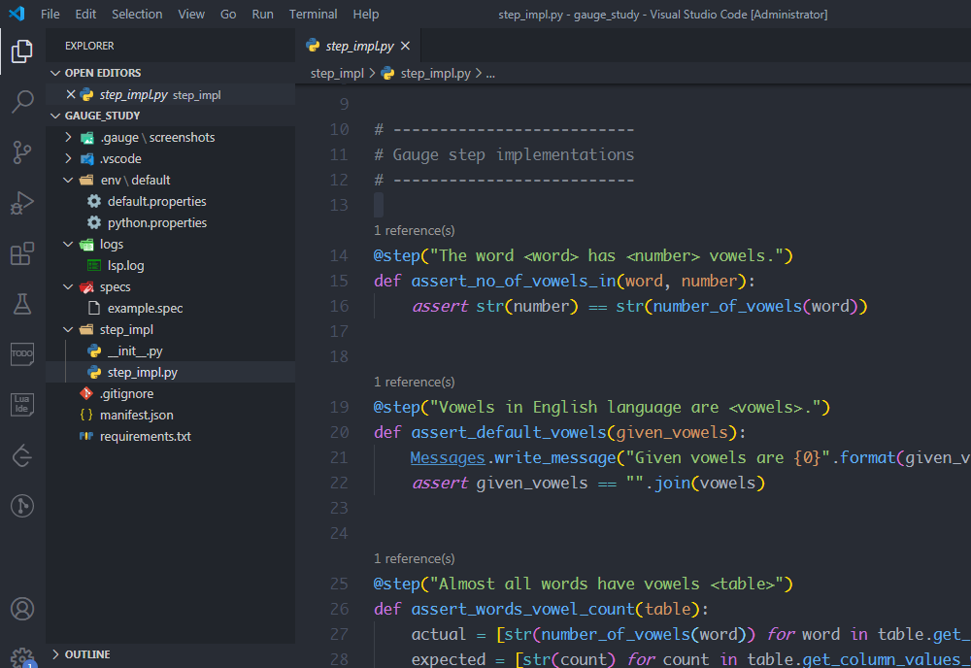Open the Terminal menu
The height and width of the screenshot is (668, 971).
[x=313, y=14]
